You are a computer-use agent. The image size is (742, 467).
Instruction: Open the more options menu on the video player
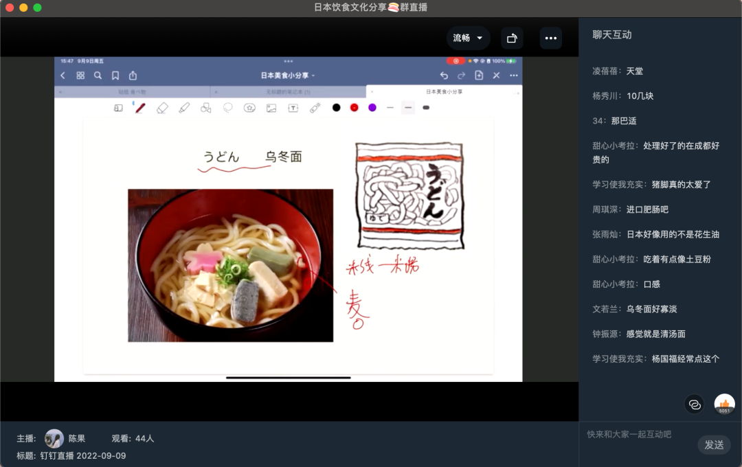[x=550, y=38]
